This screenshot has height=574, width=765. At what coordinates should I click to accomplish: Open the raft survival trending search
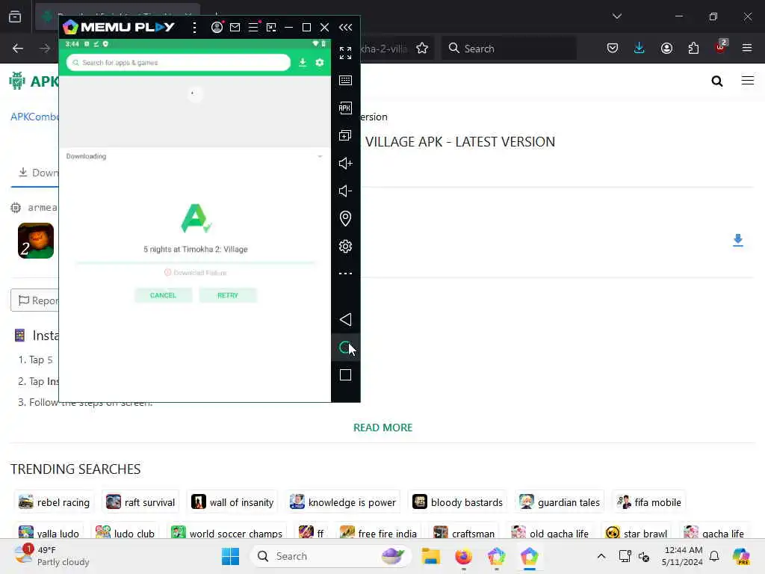140,502
